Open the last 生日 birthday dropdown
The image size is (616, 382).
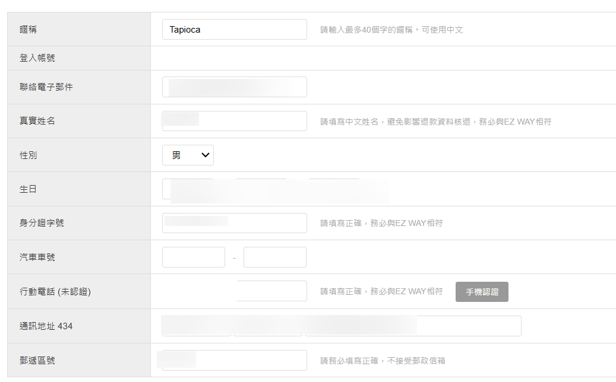334,189
